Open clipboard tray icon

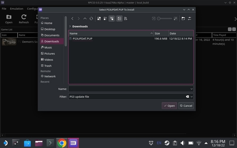coord(175,143)
